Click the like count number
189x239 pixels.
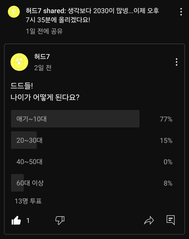(x=28, y=221)
